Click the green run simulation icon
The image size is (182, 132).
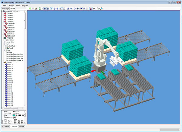pyautogui.click(x=30, y=8)
